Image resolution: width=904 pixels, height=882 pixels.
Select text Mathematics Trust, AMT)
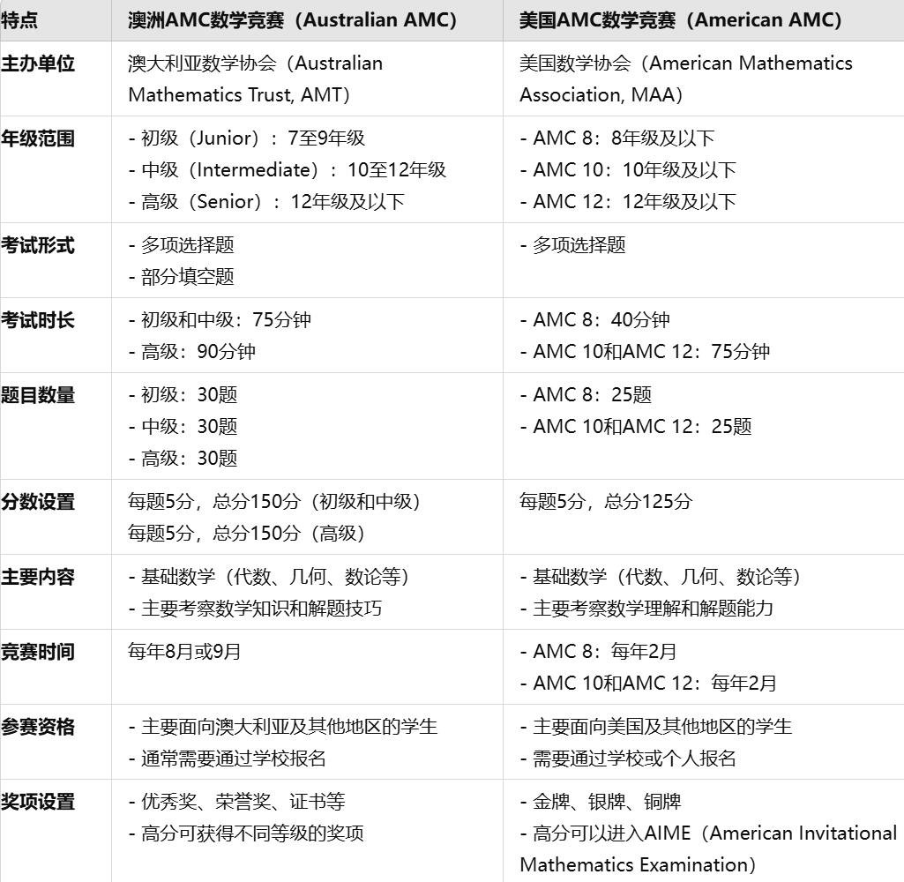239,94
